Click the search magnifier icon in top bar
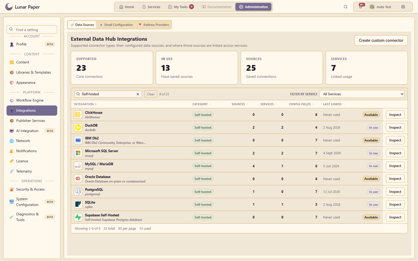This screenshot has height=261, width=418. coord(346,7)
